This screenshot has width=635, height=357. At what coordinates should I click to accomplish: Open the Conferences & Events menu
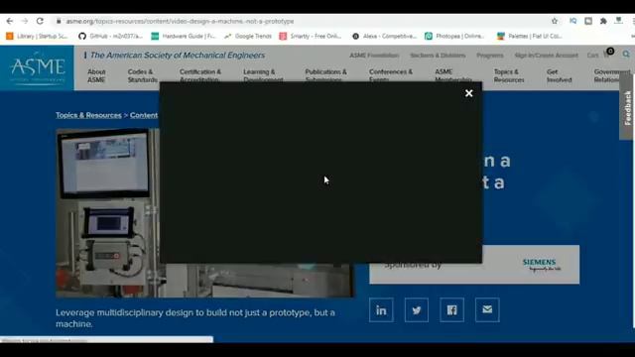390,75
